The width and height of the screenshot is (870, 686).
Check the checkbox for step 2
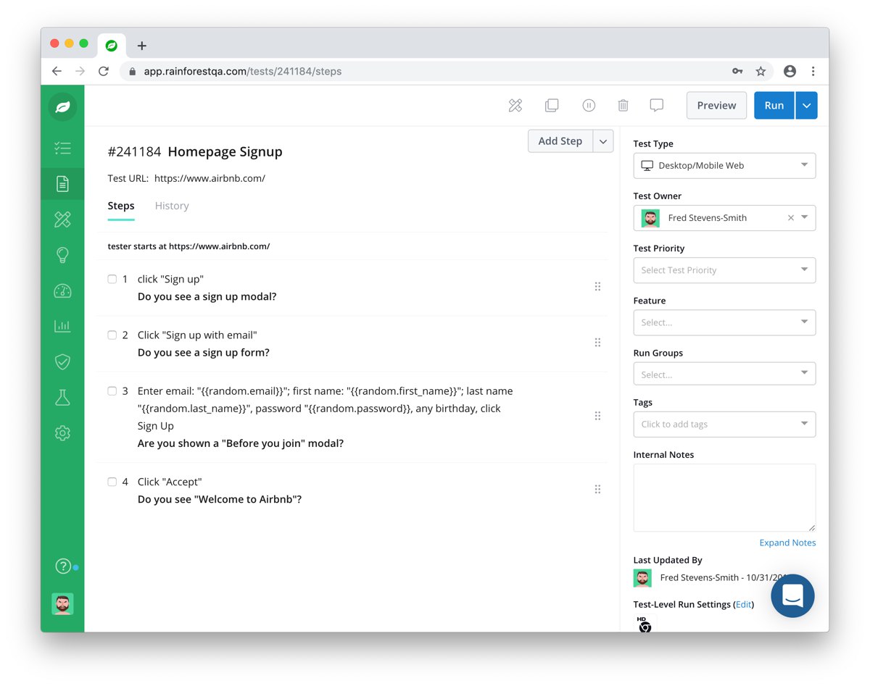[x=112, y=335]
